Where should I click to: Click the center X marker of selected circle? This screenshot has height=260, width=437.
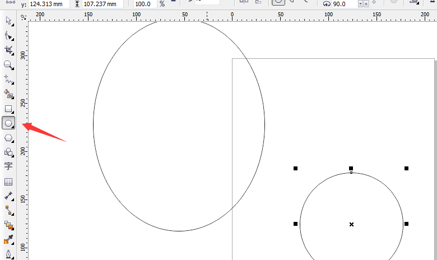click(x=351, y=224)
